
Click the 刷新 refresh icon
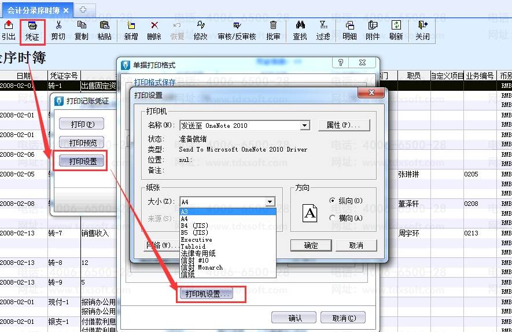click(396, 25)
